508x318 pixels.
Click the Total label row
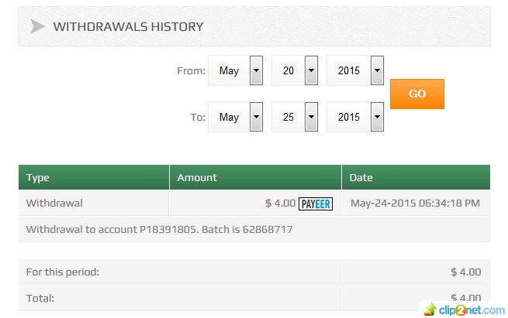coord(40,297)
